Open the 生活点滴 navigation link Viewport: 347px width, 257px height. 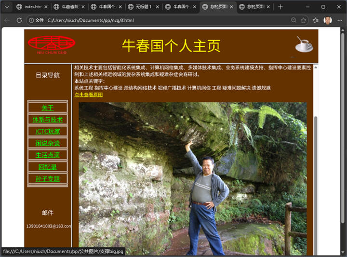[x=48, y=155]
